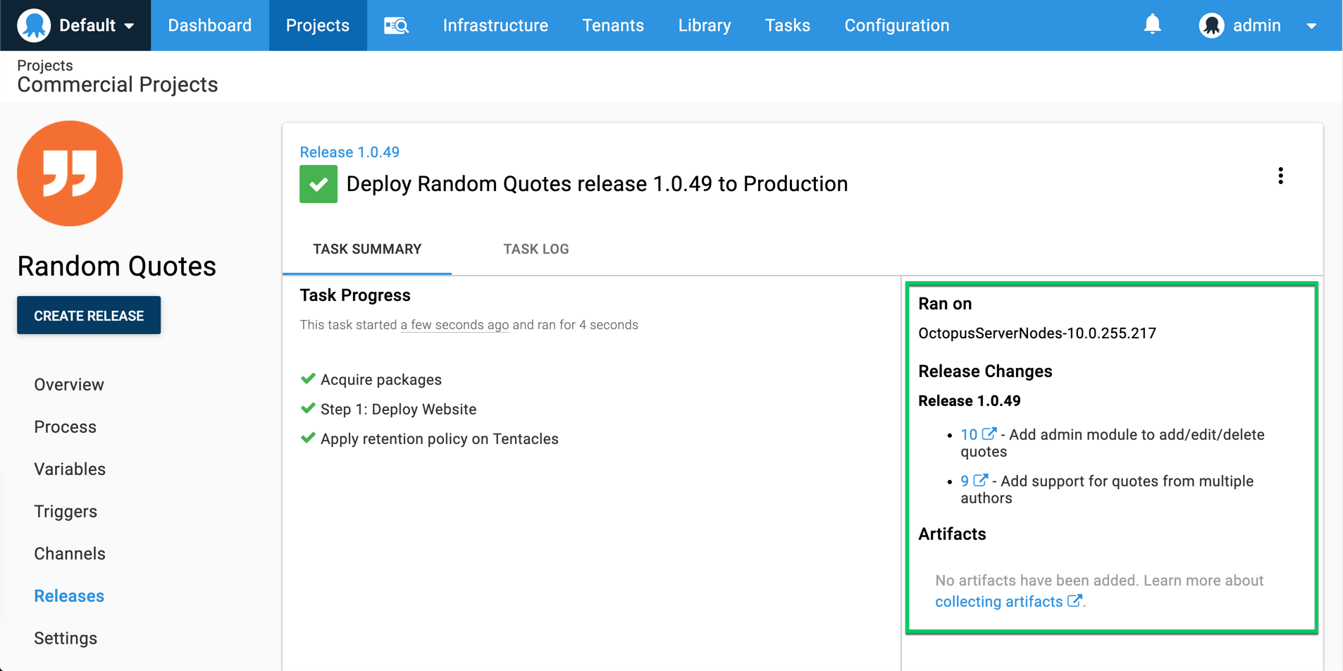1343x671 pixels.
Task: Follow the collecting artifacts link
Action: [997, 601]
